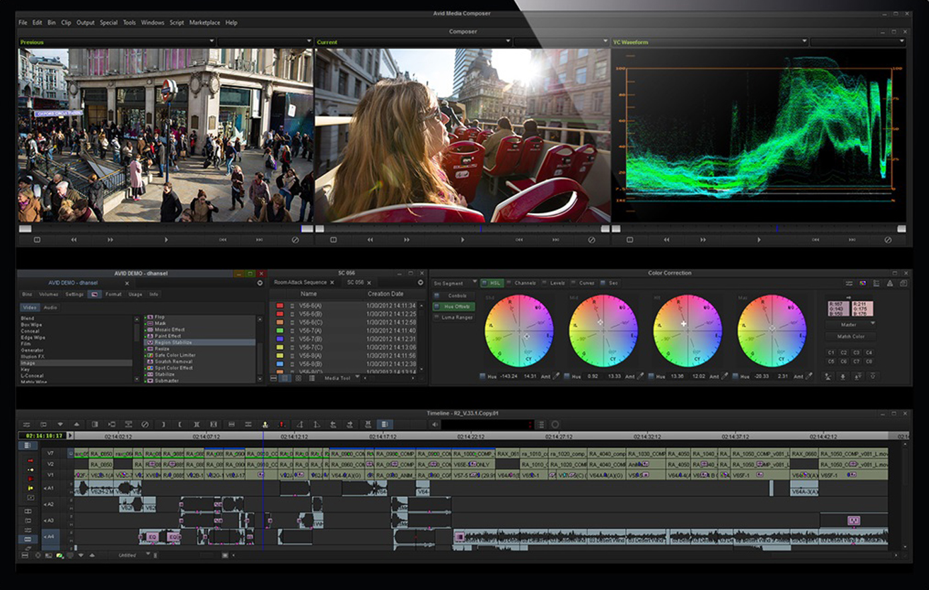
Task: Open the Effect Palette tab icon
Action: point(94,294)
